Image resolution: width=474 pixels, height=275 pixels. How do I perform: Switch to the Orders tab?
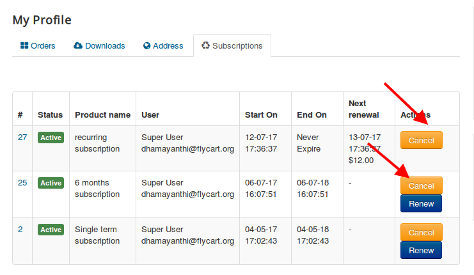point(38,46)
